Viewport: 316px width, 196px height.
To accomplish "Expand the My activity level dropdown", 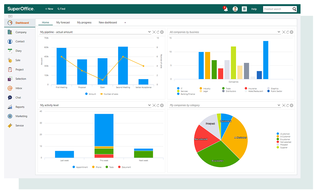I will (x=149, y=105).
